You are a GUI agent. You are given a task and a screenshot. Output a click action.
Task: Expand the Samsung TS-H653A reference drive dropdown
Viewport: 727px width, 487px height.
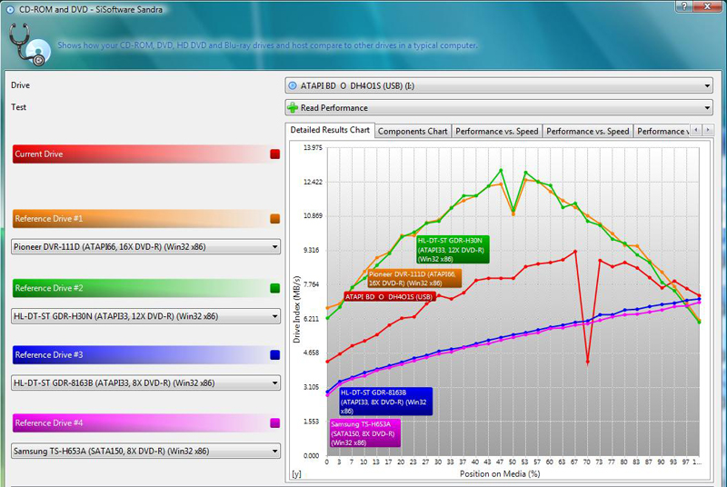pyautogui.click(x=145, y=451)
